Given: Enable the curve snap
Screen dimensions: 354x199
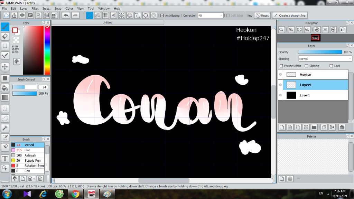Looking at the screenshot, I should tap(138, 15).
